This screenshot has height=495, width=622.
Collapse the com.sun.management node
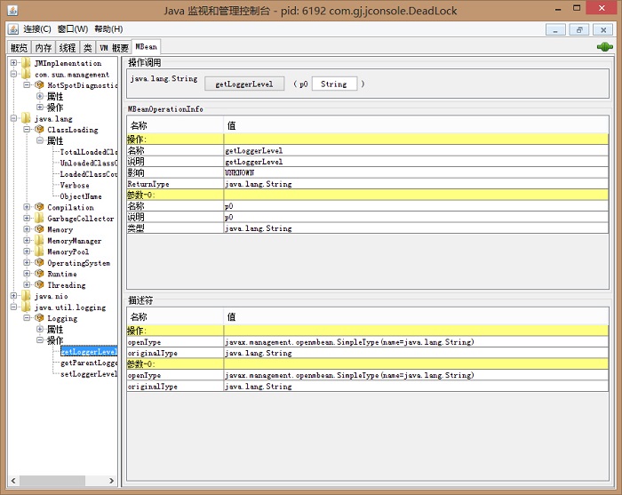[14, 74]
